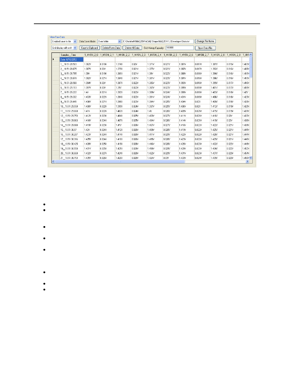Click the 1_MVSN_2_8 column header
The width and height of the screenshot is (294, 381).
click(218, 55)
